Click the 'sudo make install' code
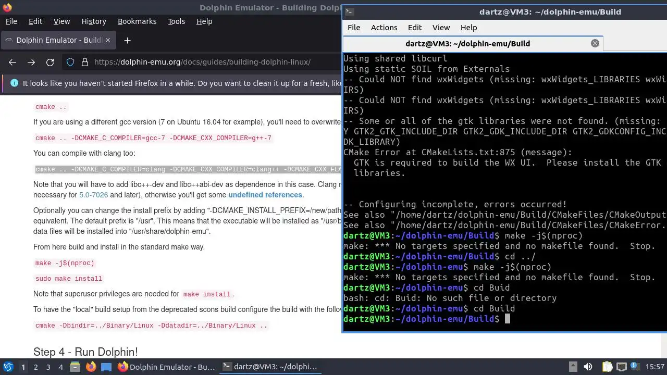 pos(68,279)
